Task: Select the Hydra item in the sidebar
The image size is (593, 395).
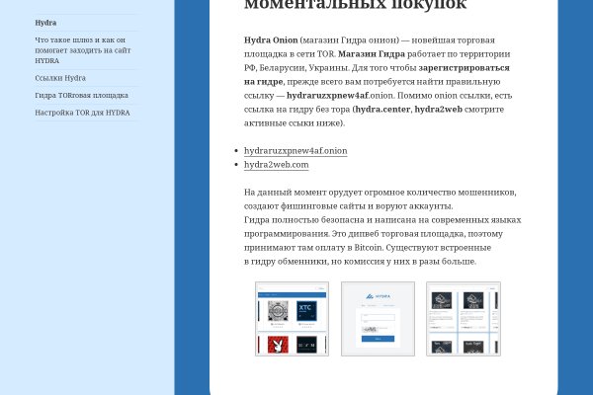Action: [45, 22]
